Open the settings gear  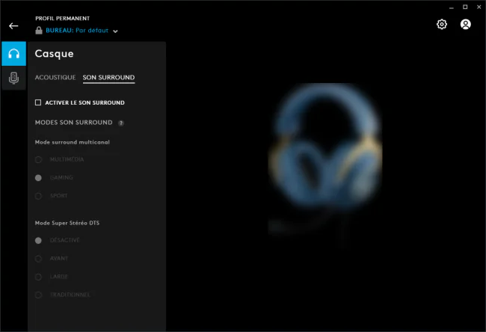[442, 24]
